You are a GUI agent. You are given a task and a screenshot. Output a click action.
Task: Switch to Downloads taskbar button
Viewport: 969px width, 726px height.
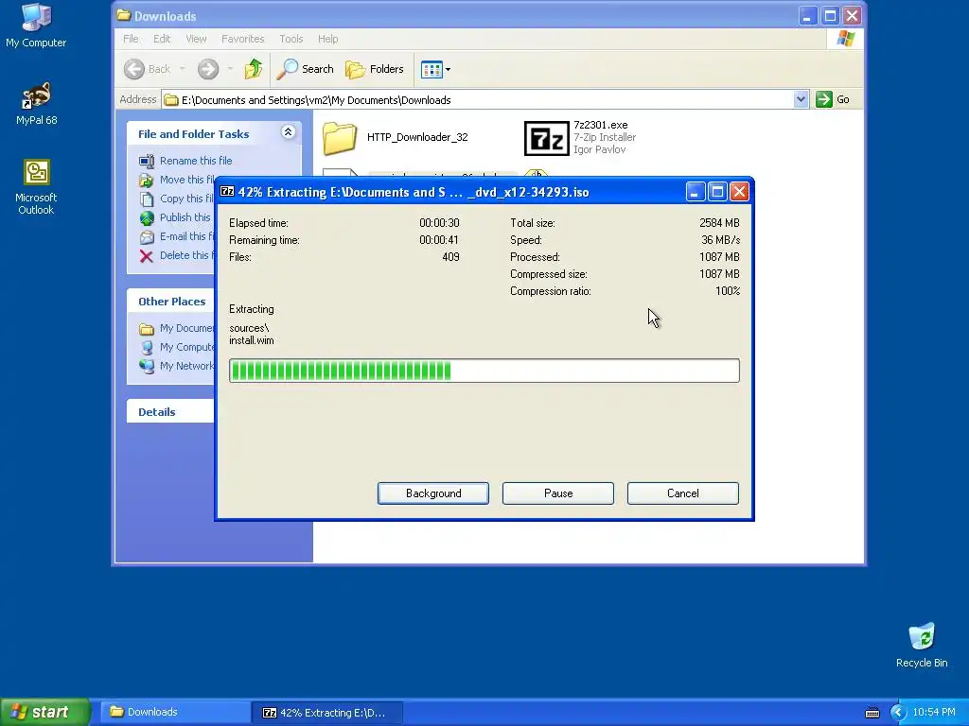click(175, 712)
